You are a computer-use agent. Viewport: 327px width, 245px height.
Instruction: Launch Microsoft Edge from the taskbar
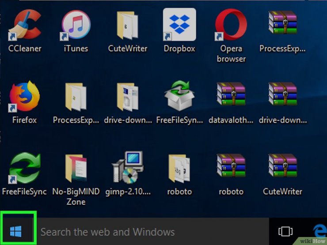(320, 231)
